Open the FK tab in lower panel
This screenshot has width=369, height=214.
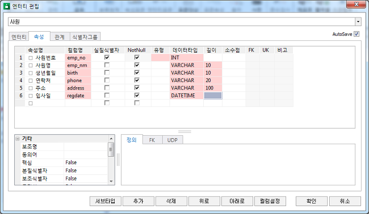click(152, 140)
